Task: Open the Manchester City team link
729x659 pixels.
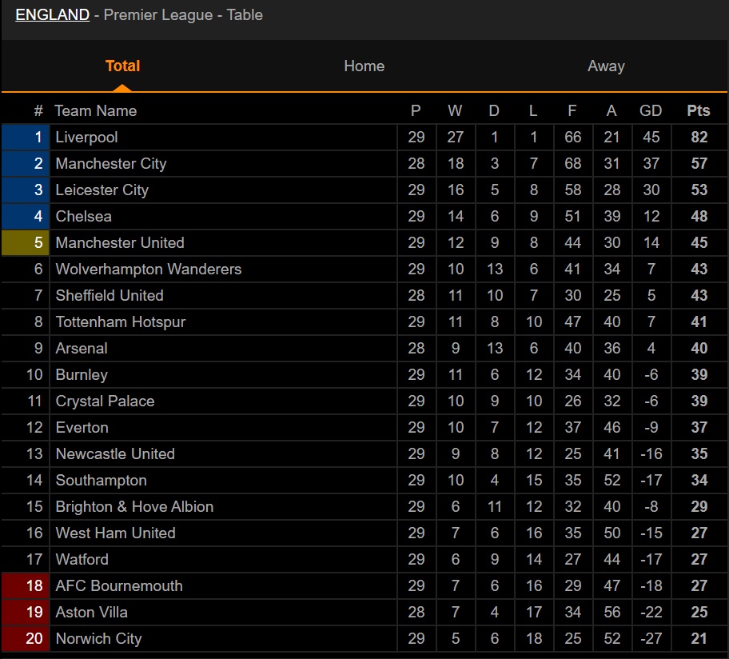Action: (x=110, y=164)
